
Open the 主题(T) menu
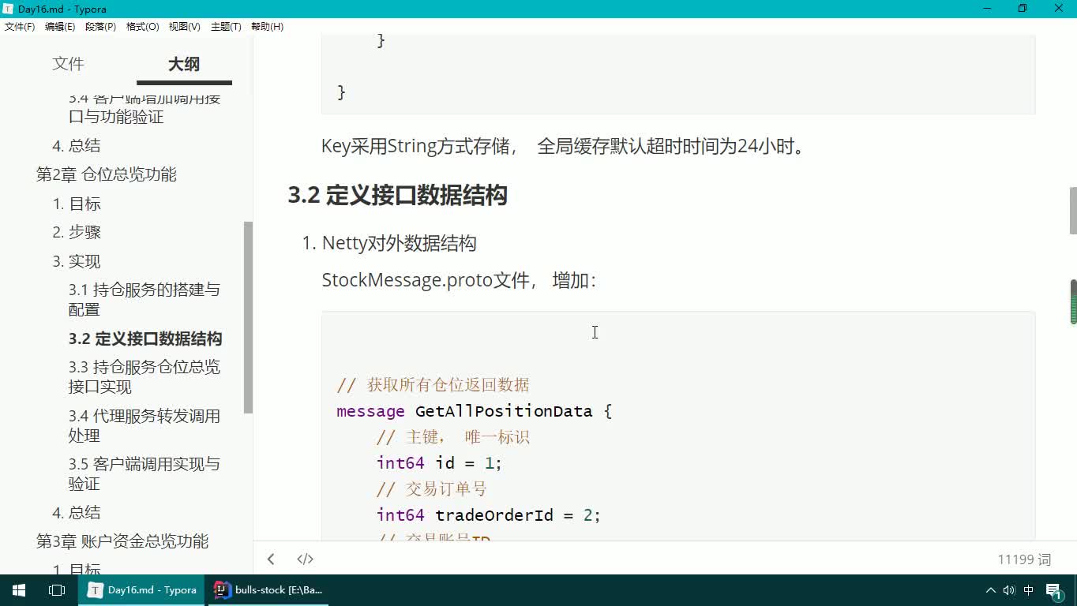tap(226, 27)
